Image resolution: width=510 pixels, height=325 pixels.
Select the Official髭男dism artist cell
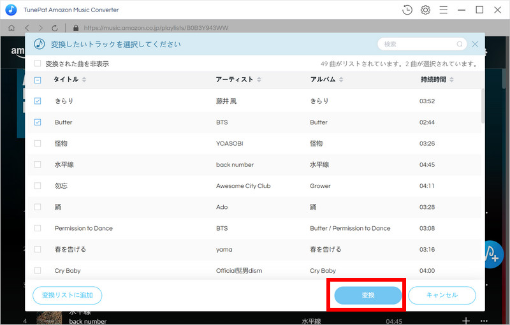point(239,270)
